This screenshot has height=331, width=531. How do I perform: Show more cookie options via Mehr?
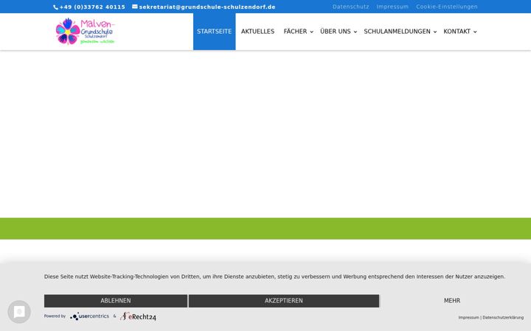coord(452,301)
